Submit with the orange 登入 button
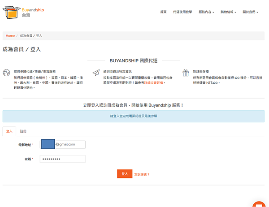The image size is (269, 207). tap(125, 174)
